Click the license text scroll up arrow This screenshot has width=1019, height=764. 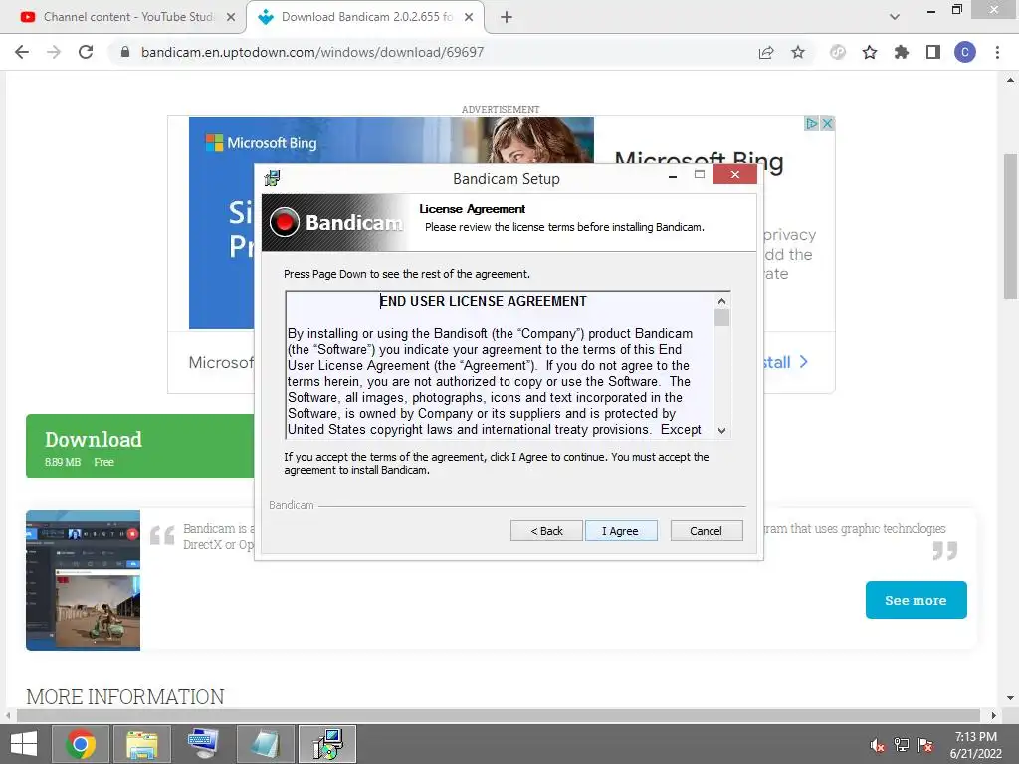point(721,301)
